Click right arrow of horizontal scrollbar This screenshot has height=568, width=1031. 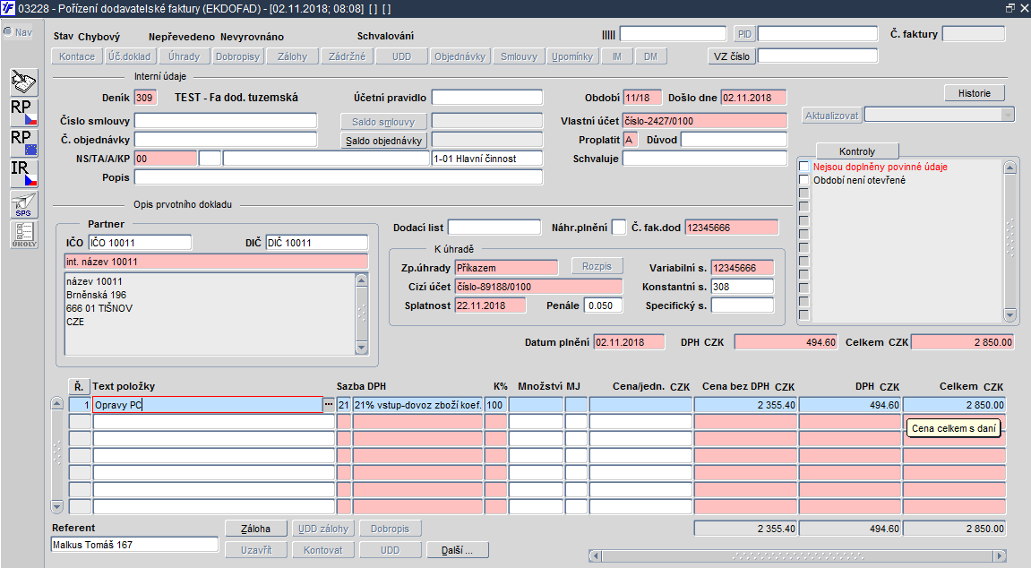pos(1000,556)
